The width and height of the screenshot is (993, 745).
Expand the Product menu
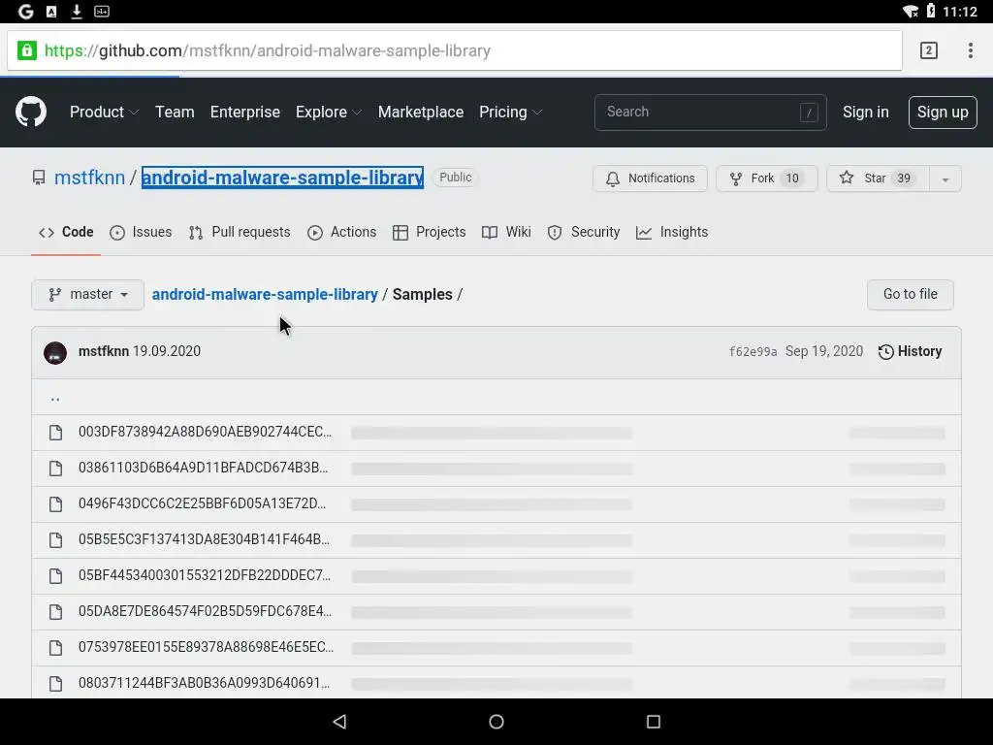[104, 113]
